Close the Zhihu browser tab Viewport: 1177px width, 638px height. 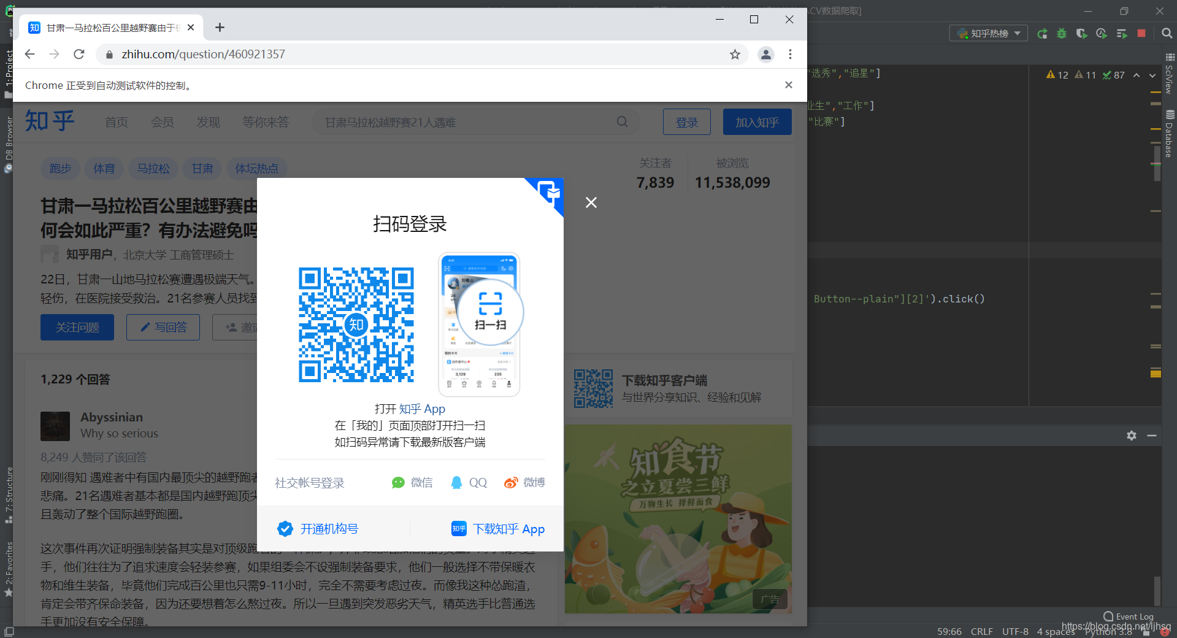(x=191, y=28)
